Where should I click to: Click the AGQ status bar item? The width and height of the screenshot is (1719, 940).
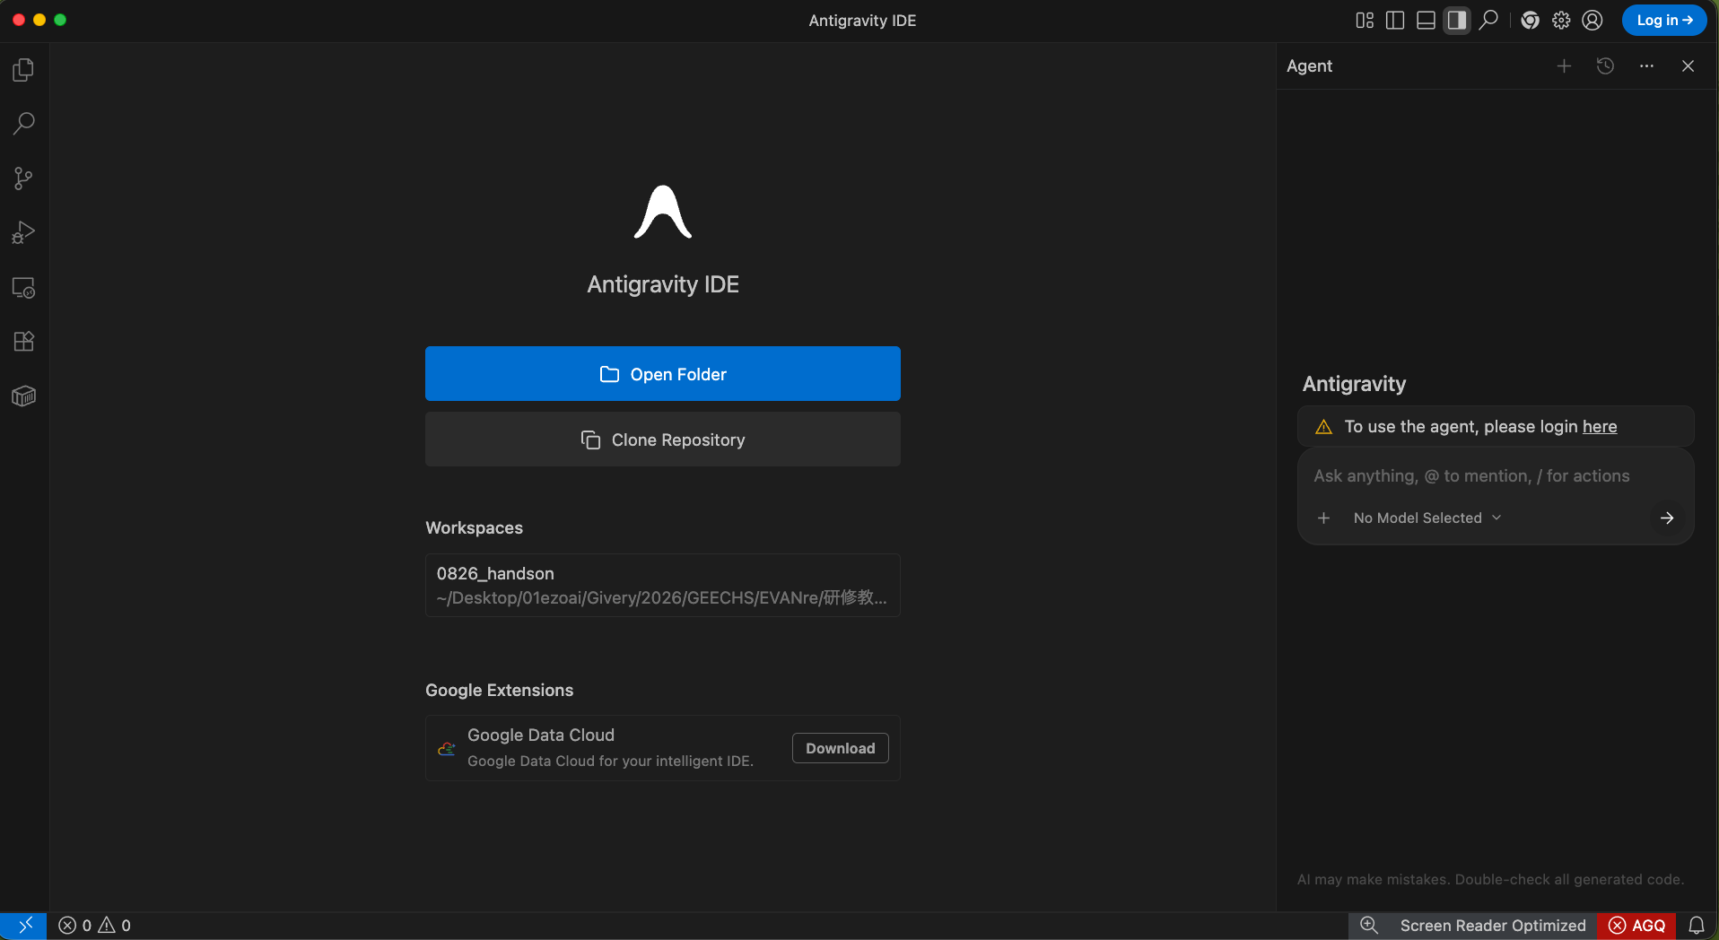[1637, 926]
